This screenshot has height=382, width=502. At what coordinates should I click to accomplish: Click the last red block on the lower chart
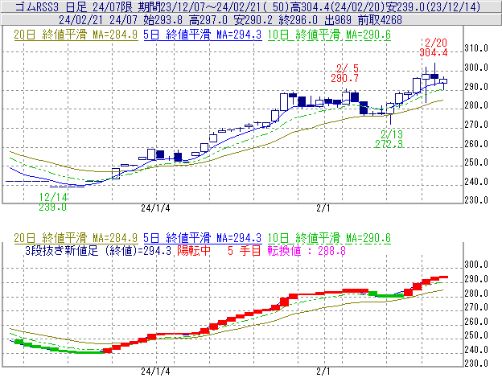tap(443, 277)
